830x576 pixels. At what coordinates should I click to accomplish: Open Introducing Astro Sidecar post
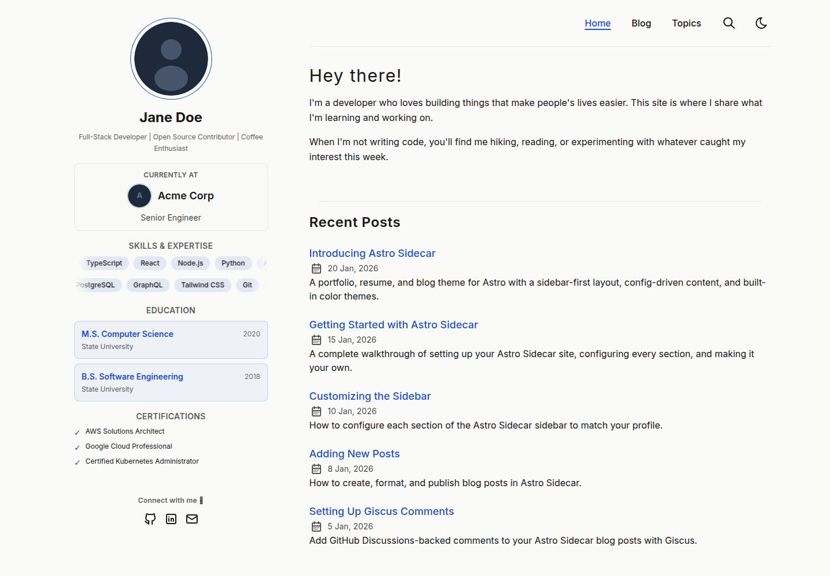tap(372, 253)
